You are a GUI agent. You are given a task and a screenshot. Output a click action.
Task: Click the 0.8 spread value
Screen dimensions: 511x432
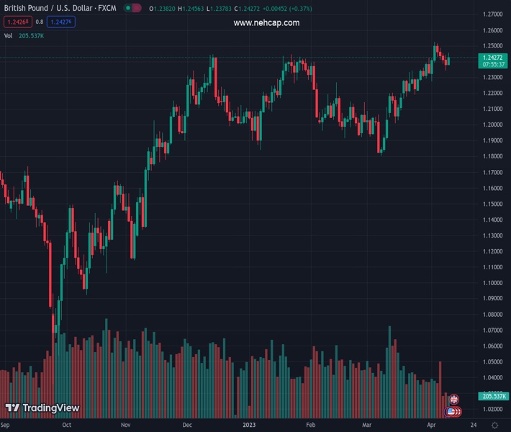coord(40,22)
